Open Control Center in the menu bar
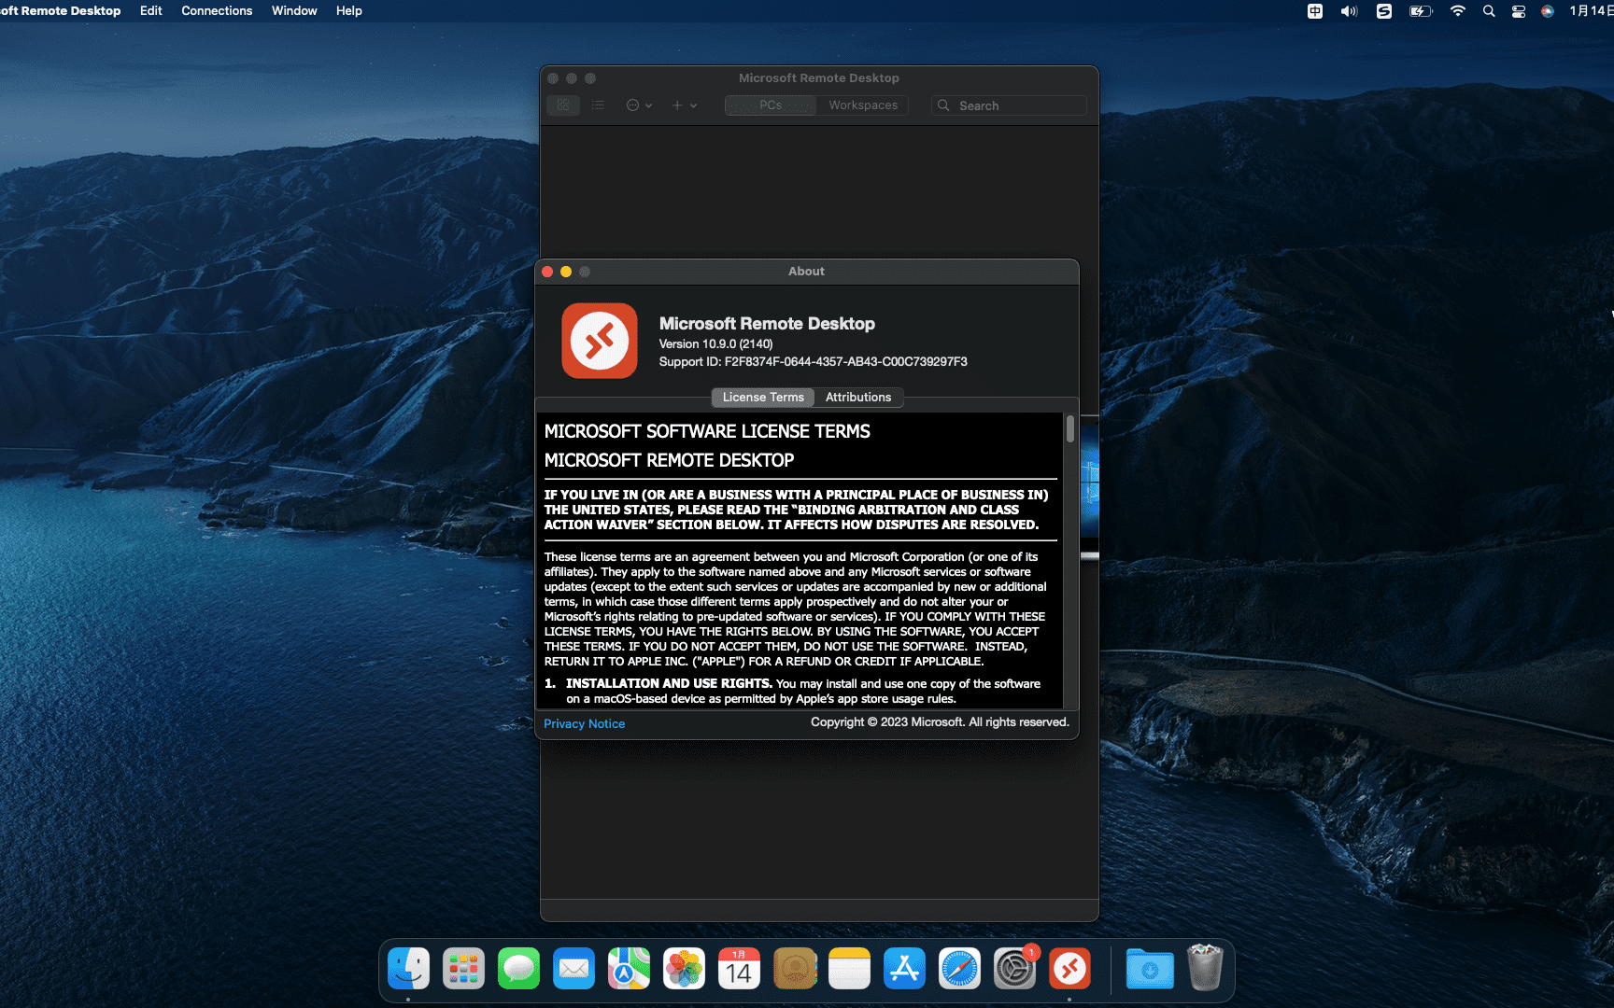Viewport: 1614px width, 1008px height. [1519, 11]
